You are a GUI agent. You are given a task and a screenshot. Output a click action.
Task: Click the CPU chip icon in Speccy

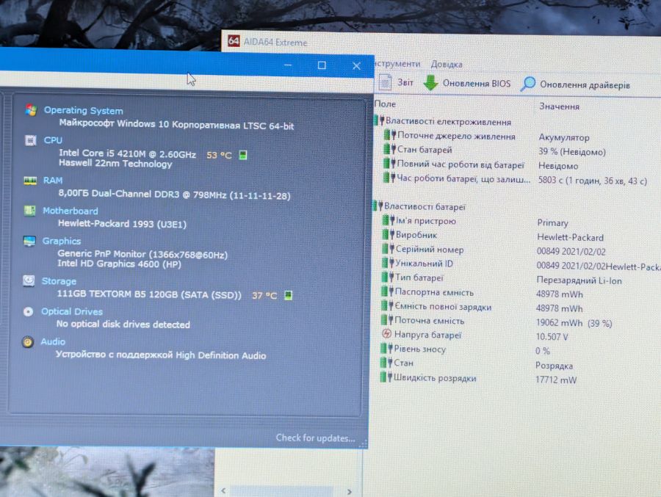[30, 140]
